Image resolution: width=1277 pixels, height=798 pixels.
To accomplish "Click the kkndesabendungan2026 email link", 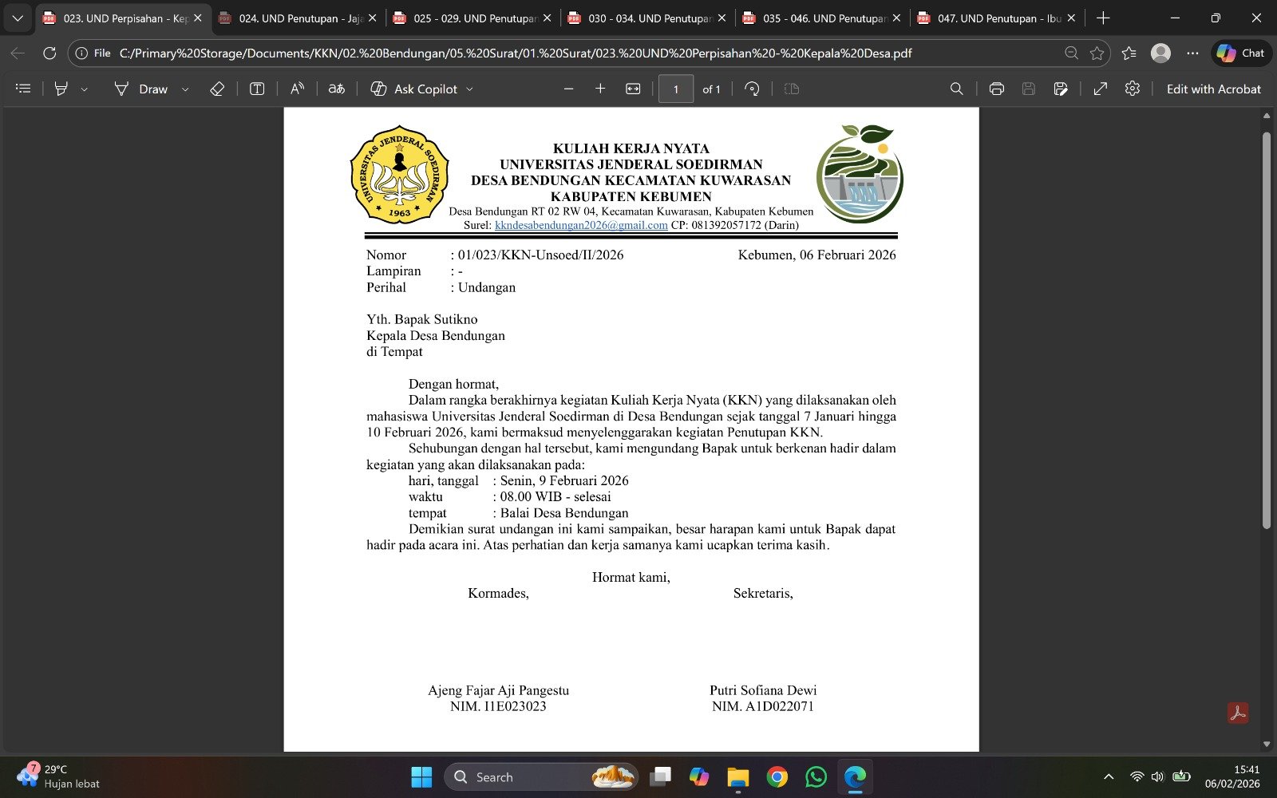I will pyautogui.click(x=581, y=225).
